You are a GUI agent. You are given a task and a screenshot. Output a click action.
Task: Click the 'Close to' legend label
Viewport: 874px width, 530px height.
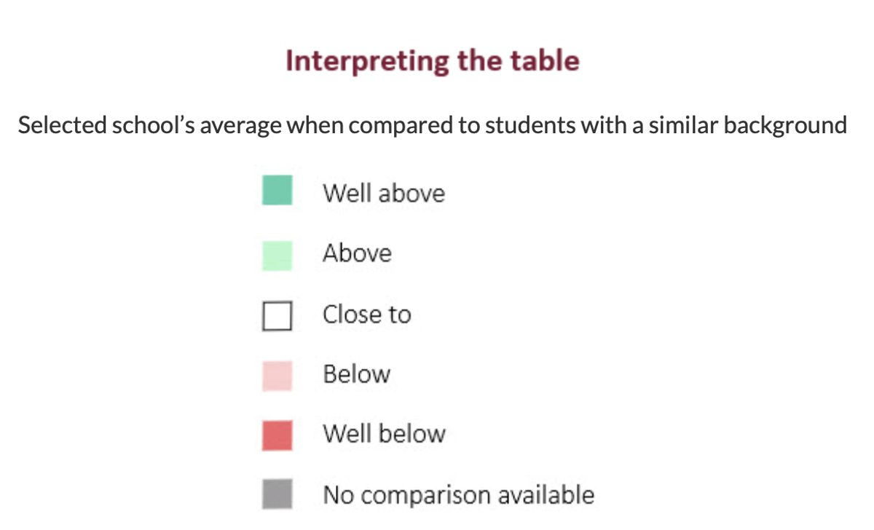point(367,315)
